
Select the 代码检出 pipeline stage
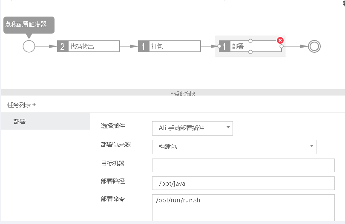(x=89, y=46)
